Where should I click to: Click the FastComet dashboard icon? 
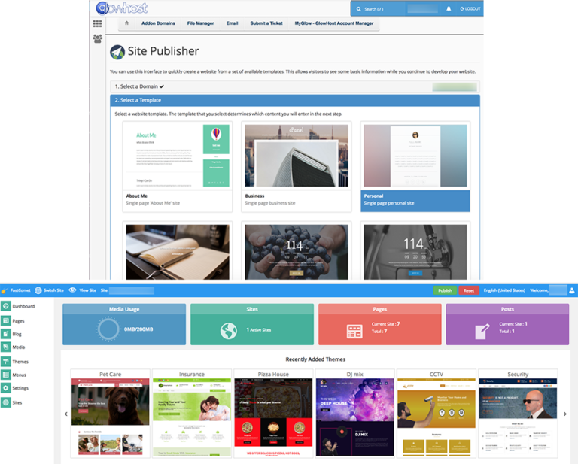6,306
